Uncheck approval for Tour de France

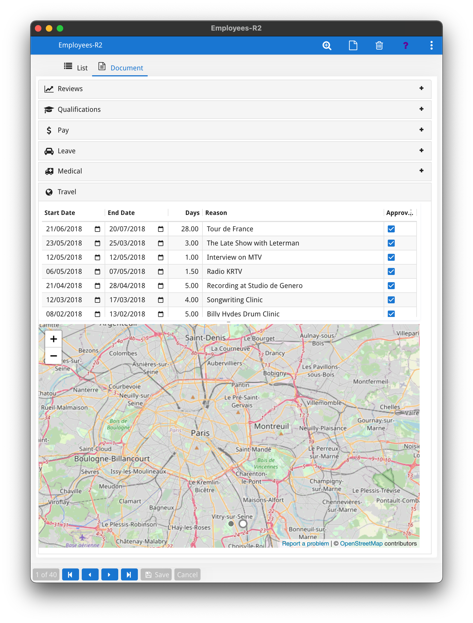point(391,229)
